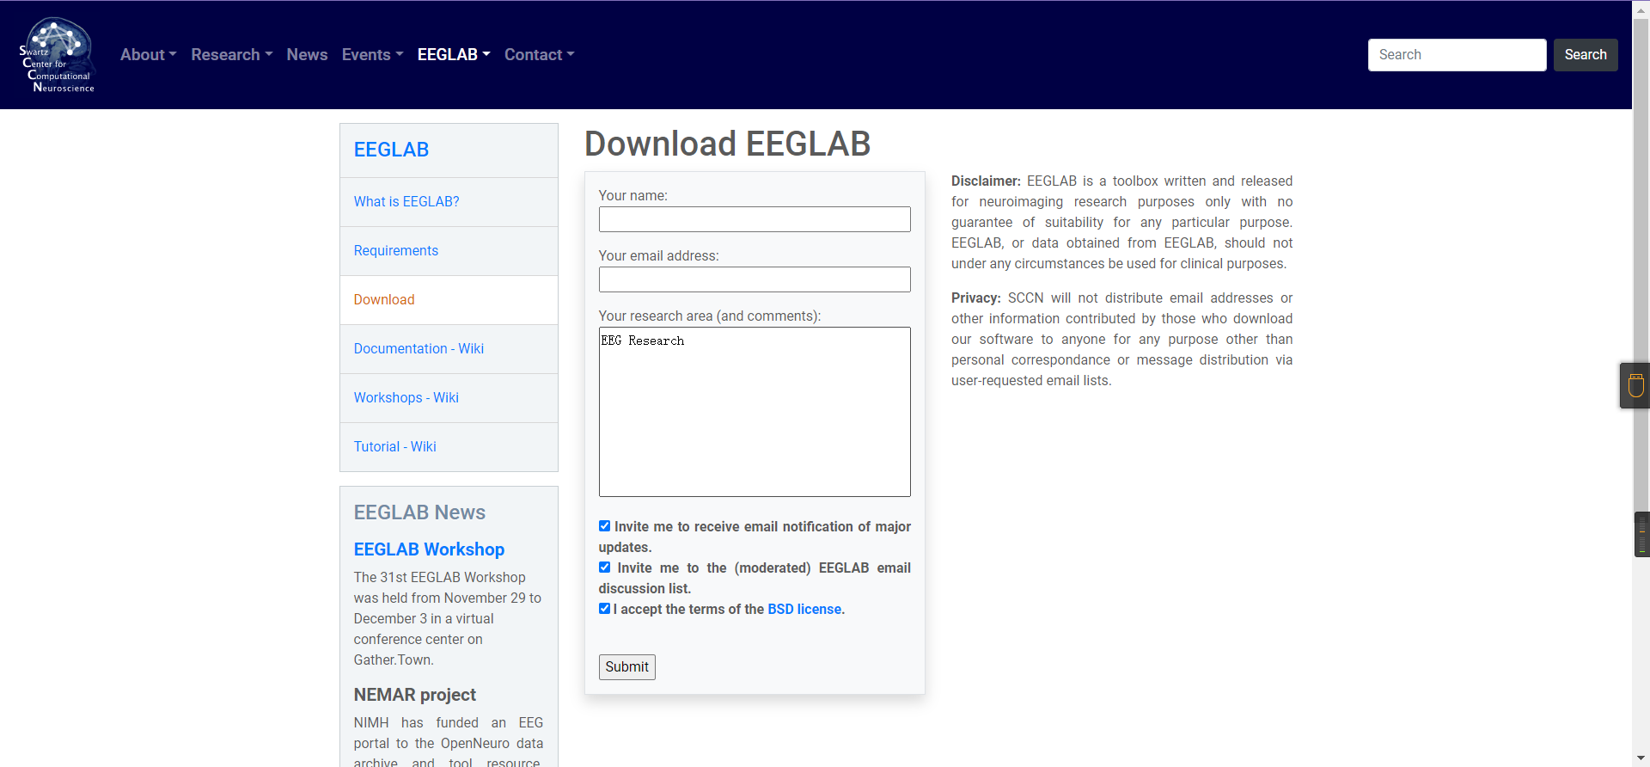
Task: Open the BSD license link
Action: tap(804, 609)
